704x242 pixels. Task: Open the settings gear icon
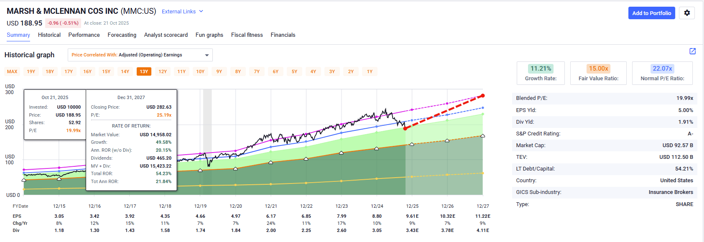click(x=687, y=13)
